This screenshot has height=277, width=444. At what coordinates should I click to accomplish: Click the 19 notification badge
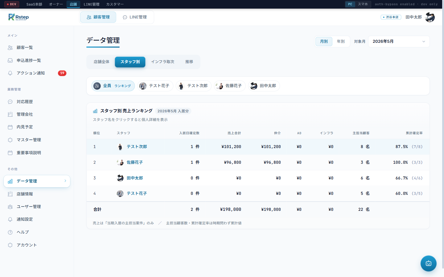62,73
